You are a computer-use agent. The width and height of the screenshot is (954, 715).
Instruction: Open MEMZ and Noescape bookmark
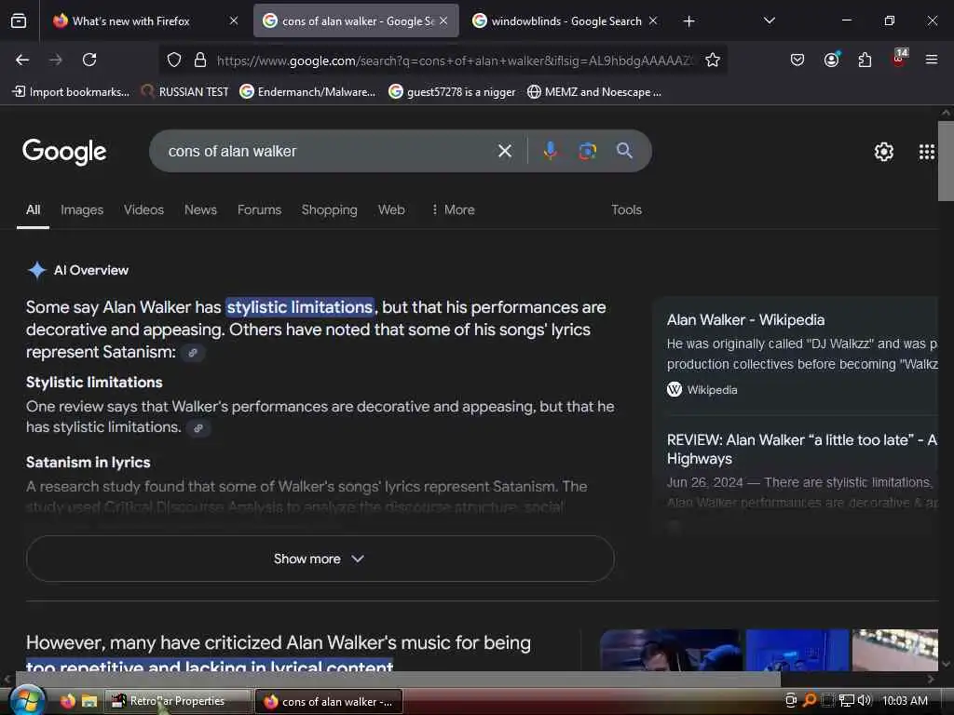(x=594, y=92)
